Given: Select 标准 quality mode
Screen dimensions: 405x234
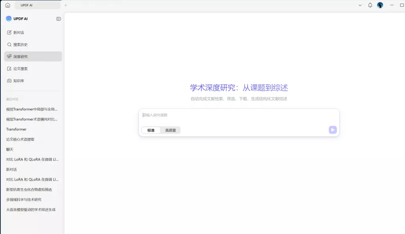Looking at the screenshot, I should point(151,130).
